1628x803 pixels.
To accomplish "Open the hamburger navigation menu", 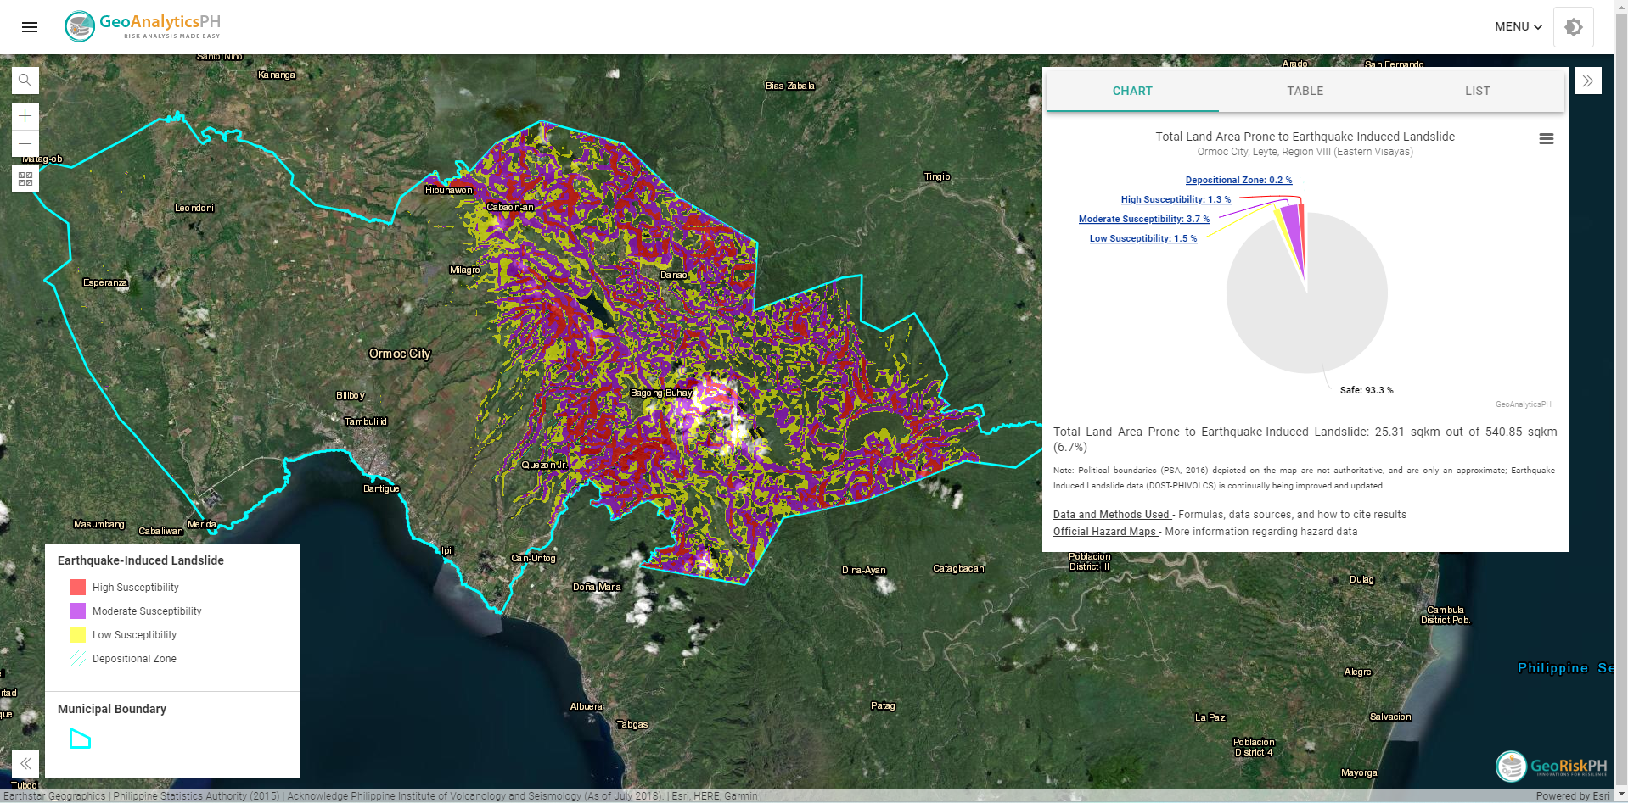I will [30, 27].
